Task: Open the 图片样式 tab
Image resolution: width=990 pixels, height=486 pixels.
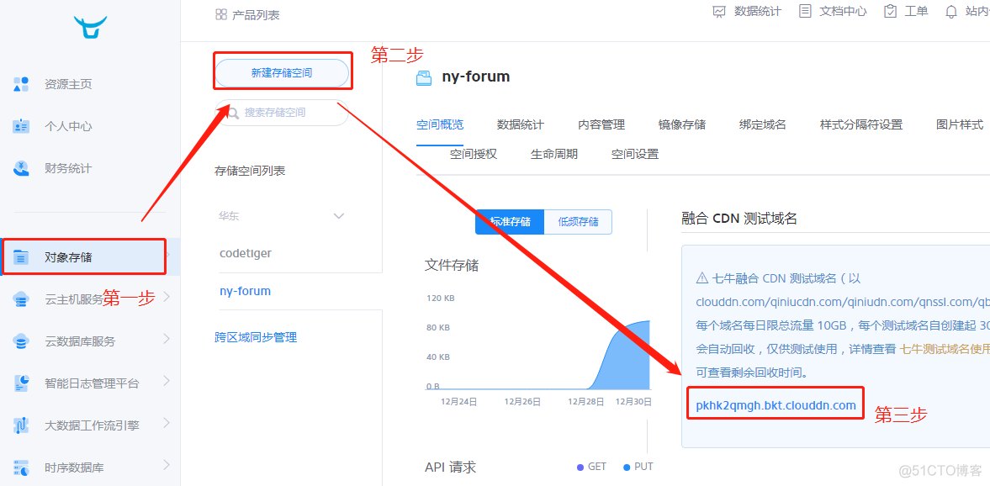Action: [x=960, y=125]
